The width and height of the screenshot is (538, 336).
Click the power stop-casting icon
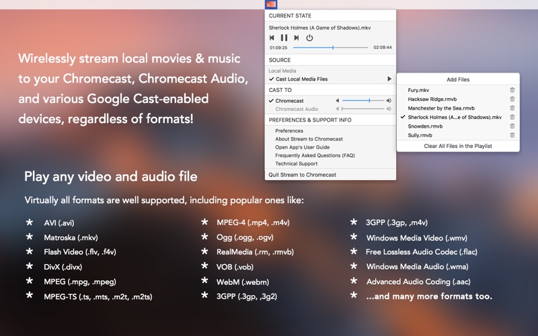pyautogui.click(x=309, y=38)
